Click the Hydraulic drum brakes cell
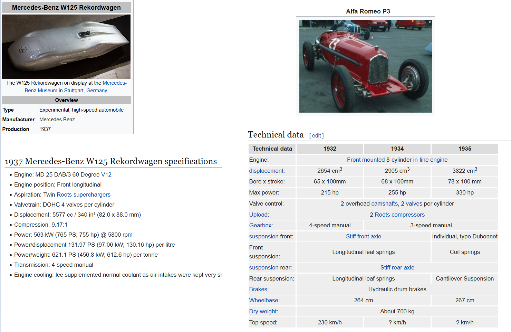The image size is (511, 332). [397, 290]
